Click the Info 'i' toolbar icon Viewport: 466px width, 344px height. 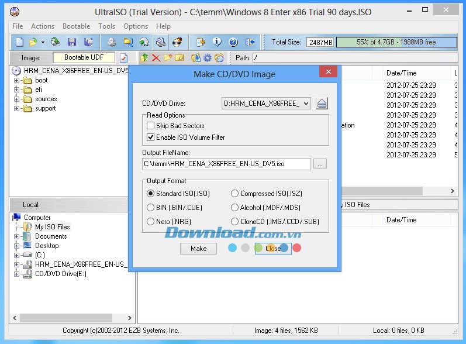click(217, 42)
